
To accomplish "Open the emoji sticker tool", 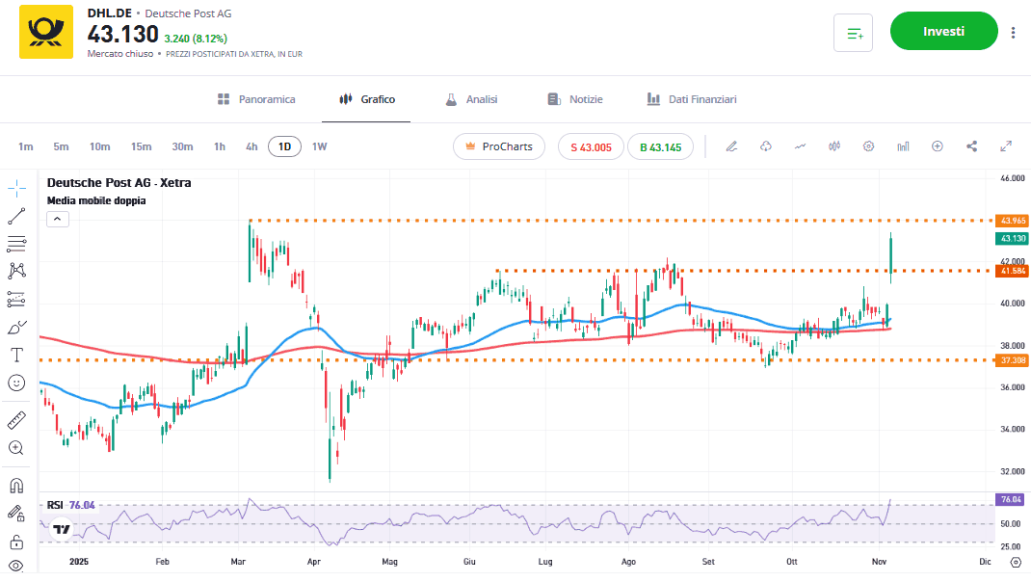I will 16,383.
